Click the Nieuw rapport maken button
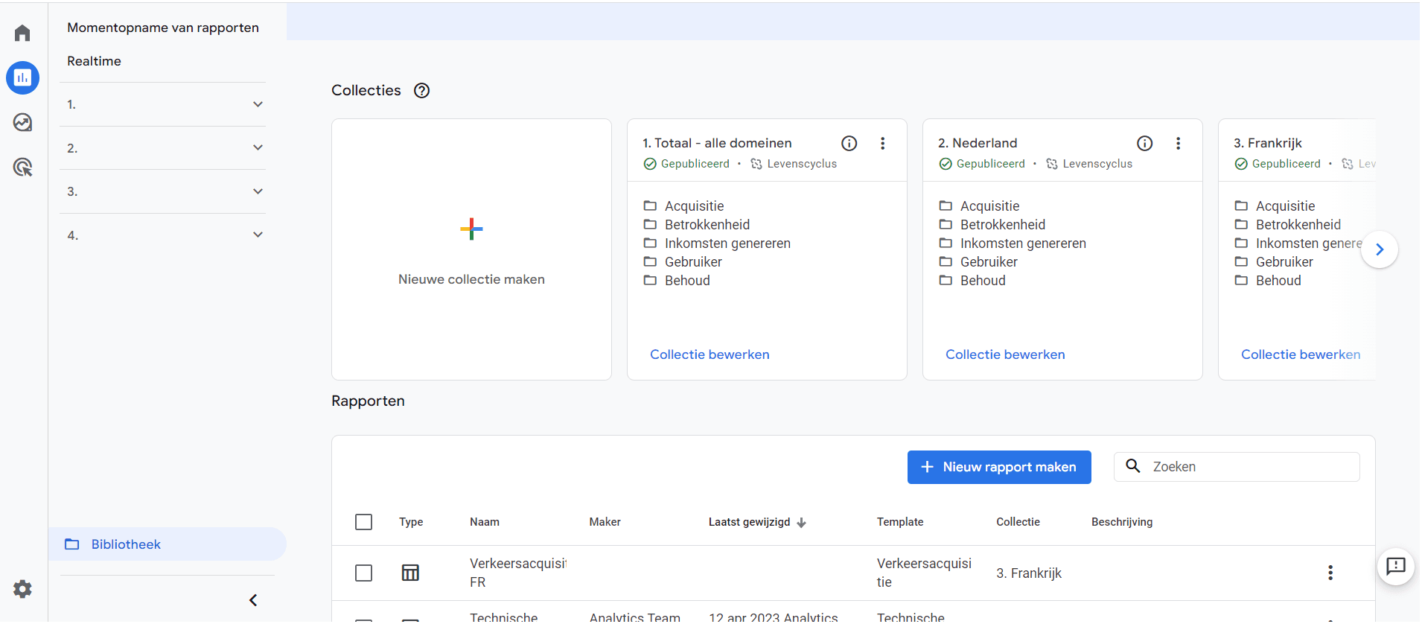 tap(999, 467)
